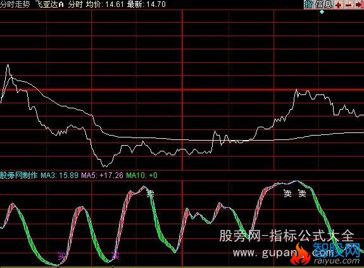Click the red arrow-to-bar icon

pyautogui.click(x=359, y=4)
